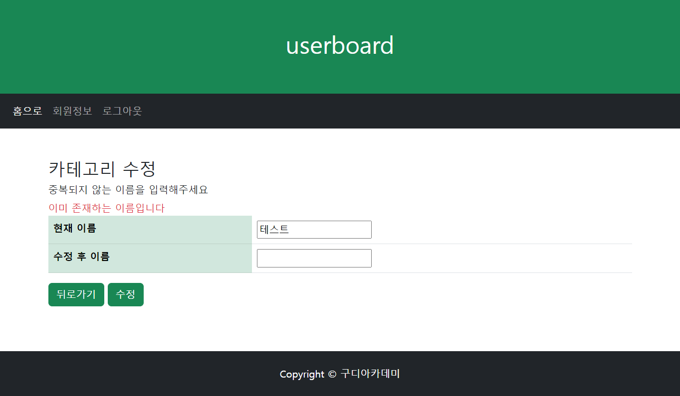Viewport: 680px width, 396px height.
Task: Click the 카테고리 수정 heading
Action: tap(102, 169)
